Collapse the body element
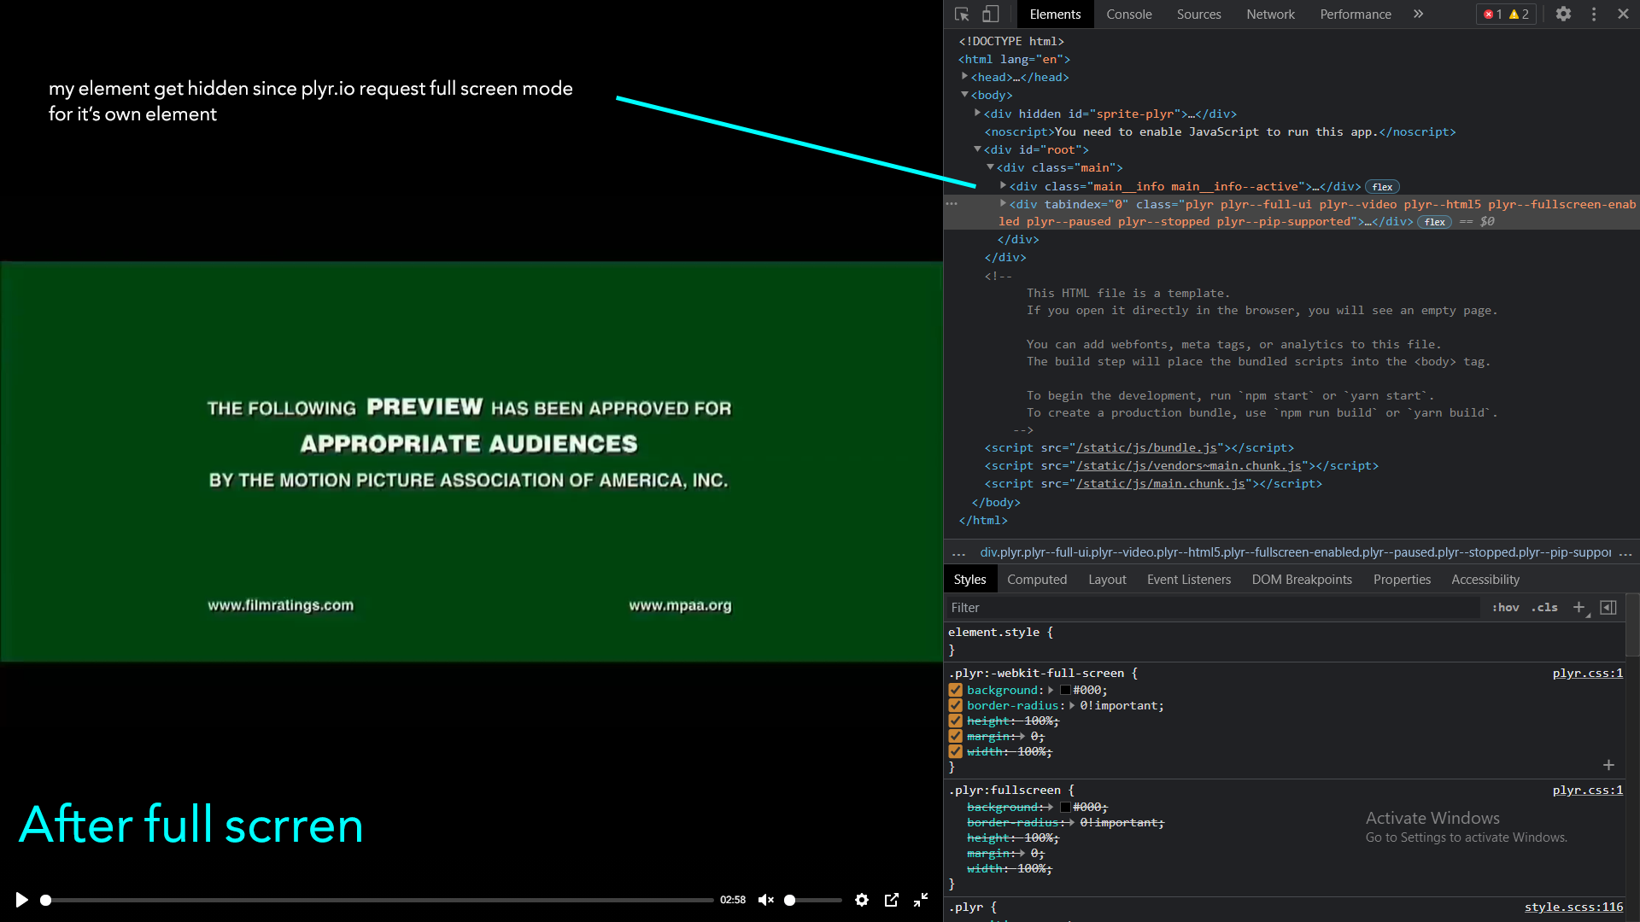This screenshot has width=1640, height=922. (x=965, y=95)
